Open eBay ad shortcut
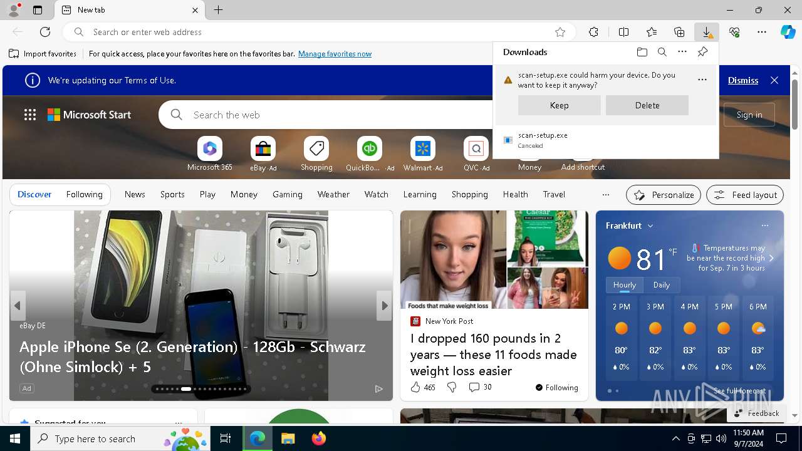 [263, 154]
